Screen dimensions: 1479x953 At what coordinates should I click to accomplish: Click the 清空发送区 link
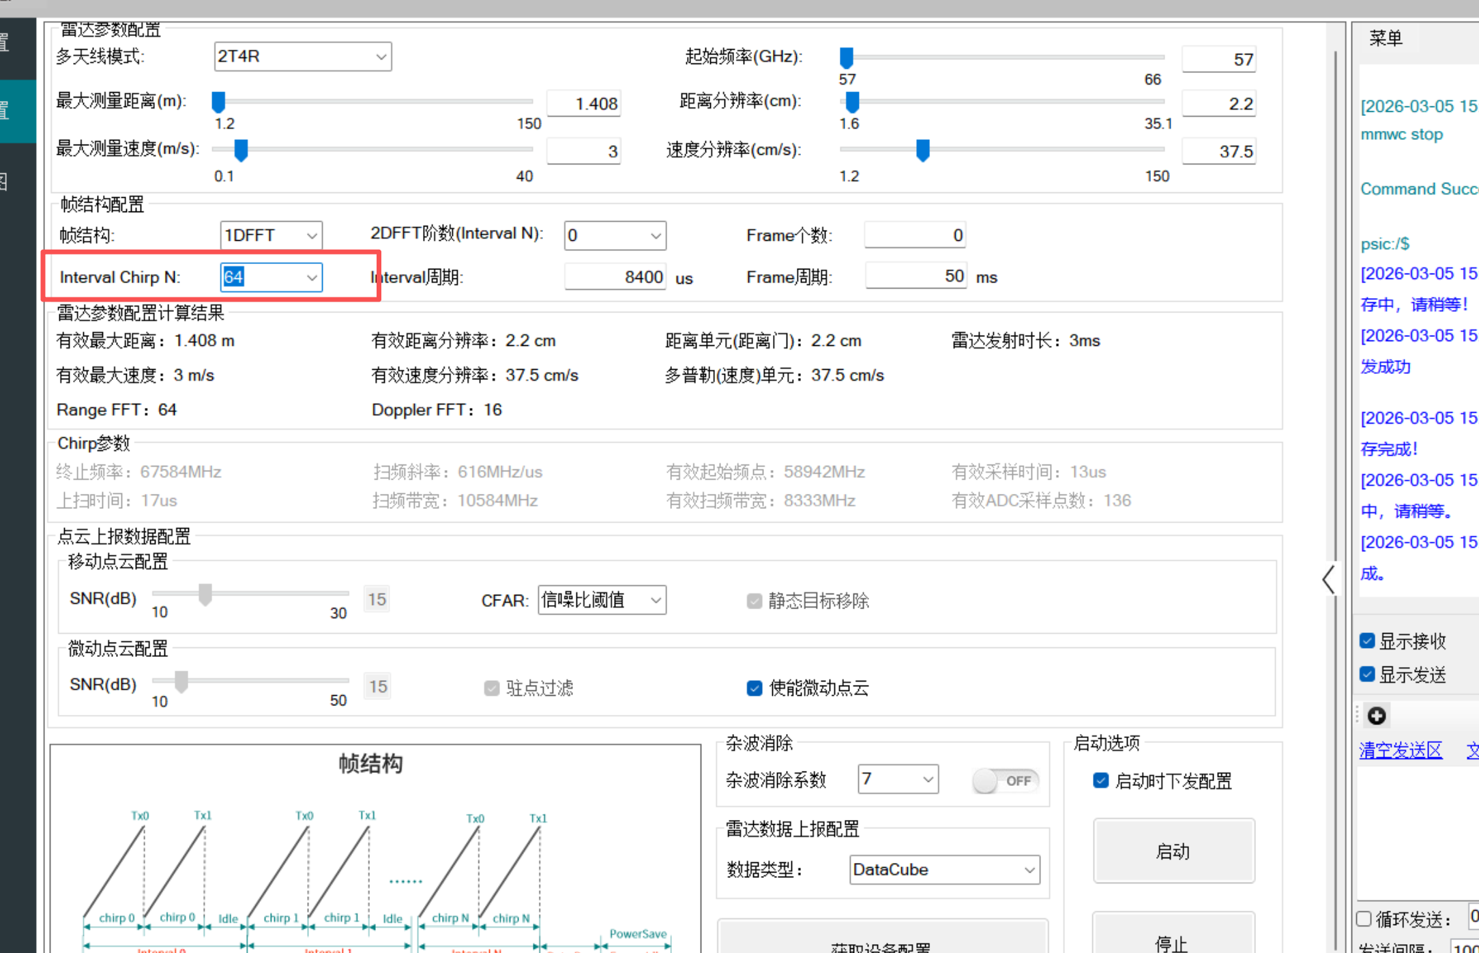click(x=1400, y=750)
